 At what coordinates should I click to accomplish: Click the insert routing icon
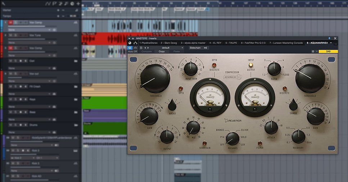(135, 43)
